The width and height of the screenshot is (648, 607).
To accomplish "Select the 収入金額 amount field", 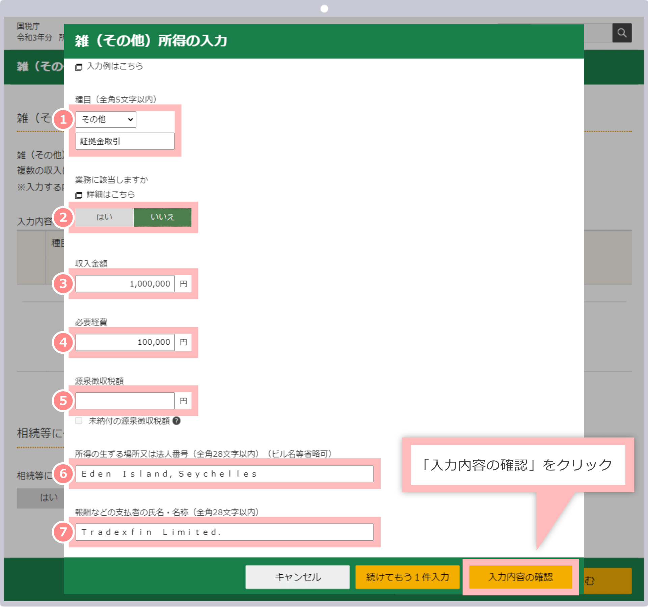I will [x=125, y=284].
